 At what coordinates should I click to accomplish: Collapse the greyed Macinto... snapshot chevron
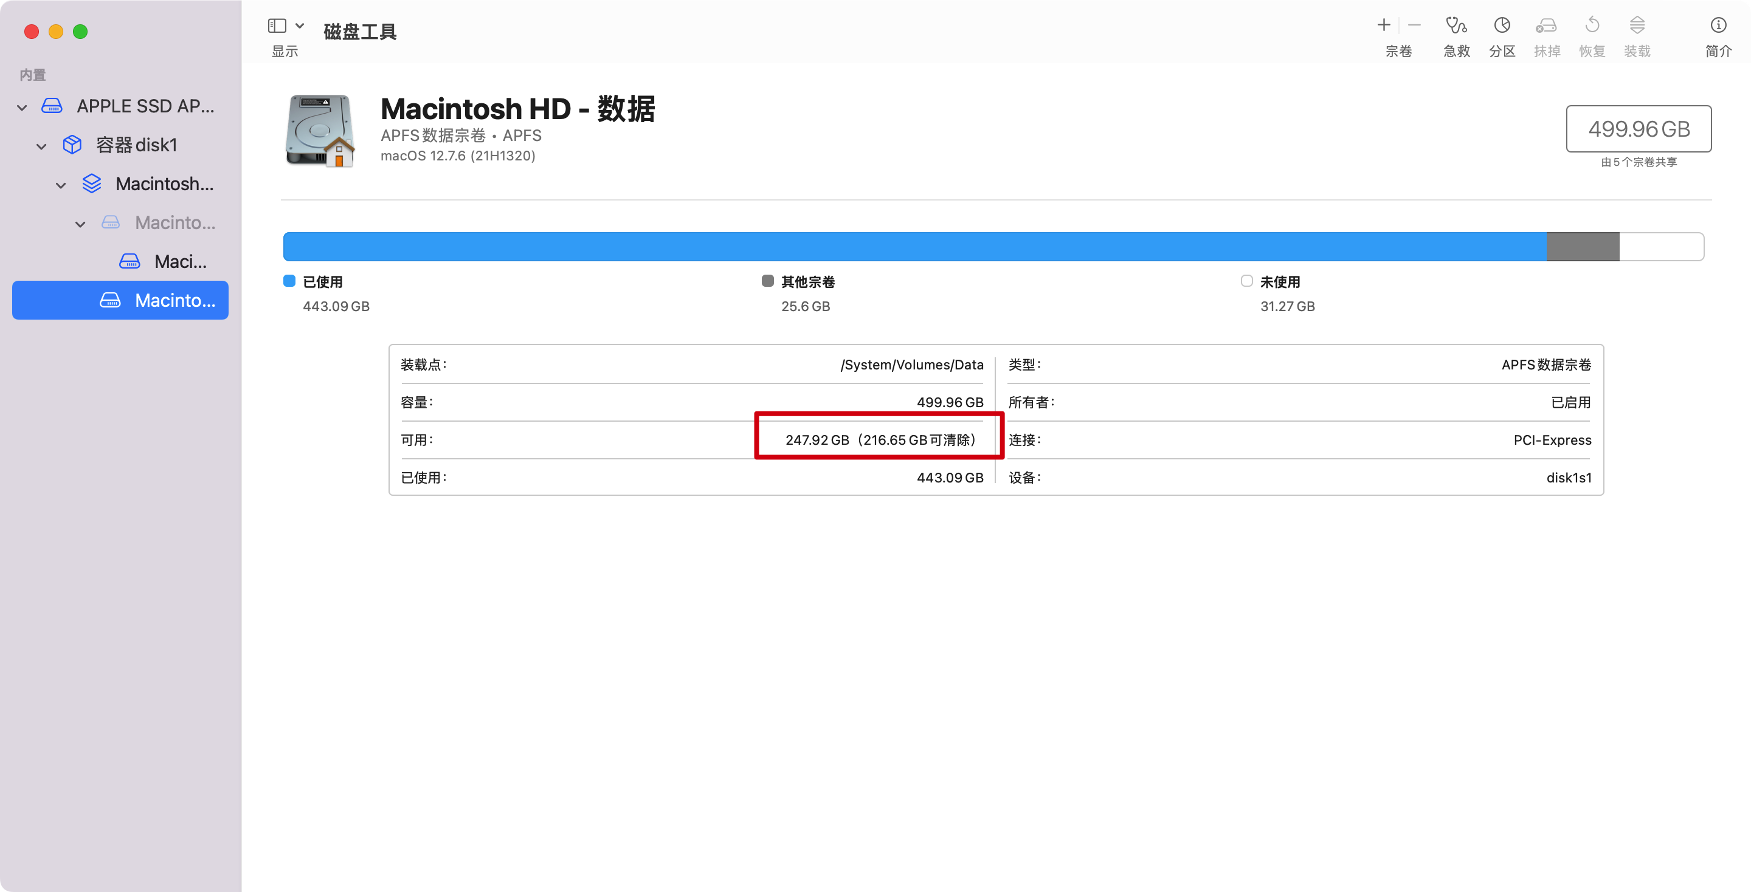(x=80, y=224)
